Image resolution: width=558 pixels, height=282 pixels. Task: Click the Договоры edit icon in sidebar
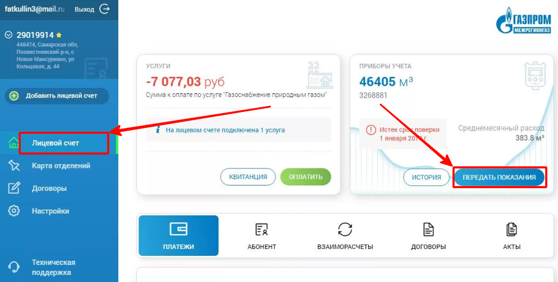pyautogui.click(x=14, y=188)
